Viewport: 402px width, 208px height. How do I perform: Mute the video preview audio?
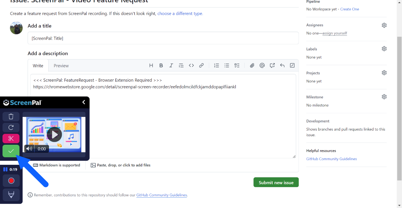(29, 149)
